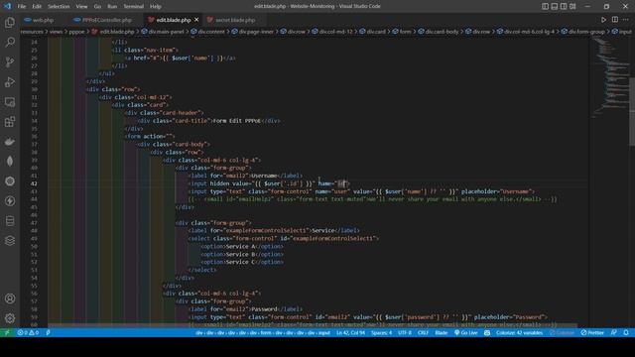Open the remote window indicator in status bar
The height and width of the screenshot is (357, 635).
click(7, 333)
